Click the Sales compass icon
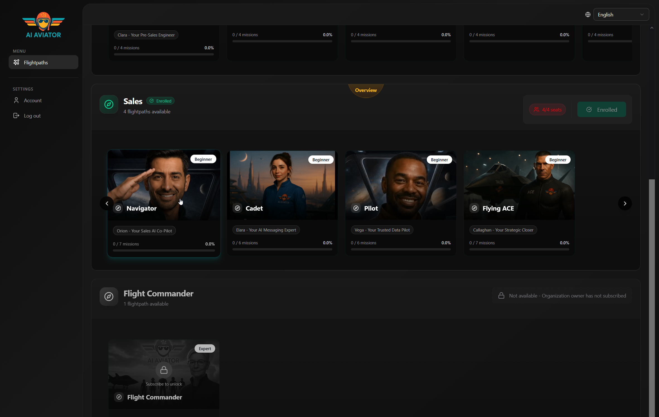The width and height of the screenshot is (659, 417). (109, 104)
